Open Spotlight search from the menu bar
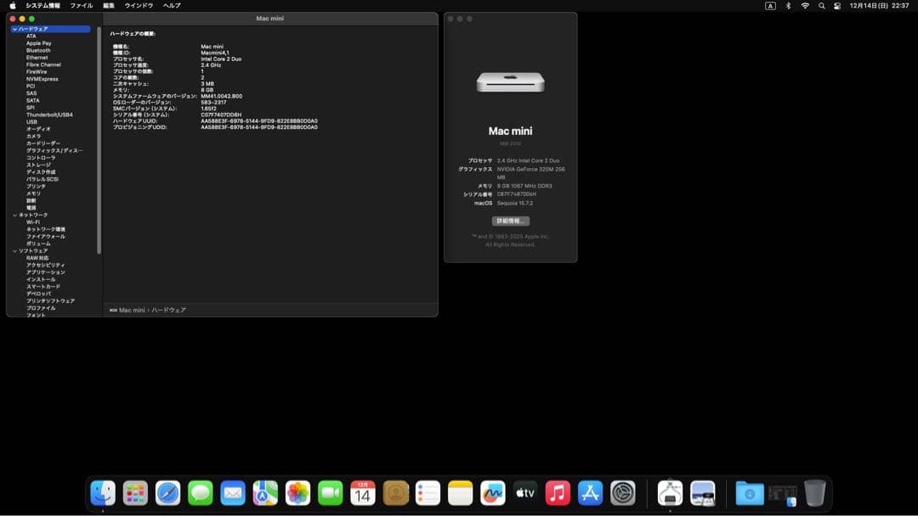 pos(821,5)
